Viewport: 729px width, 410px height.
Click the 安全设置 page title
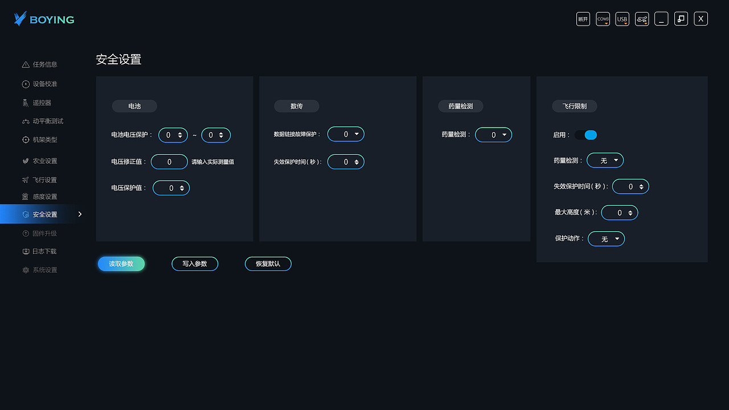[x=118, y=59]
